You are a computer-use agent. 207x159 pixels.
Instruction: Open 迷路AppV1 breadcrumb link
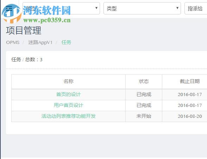tap(40, 43)
